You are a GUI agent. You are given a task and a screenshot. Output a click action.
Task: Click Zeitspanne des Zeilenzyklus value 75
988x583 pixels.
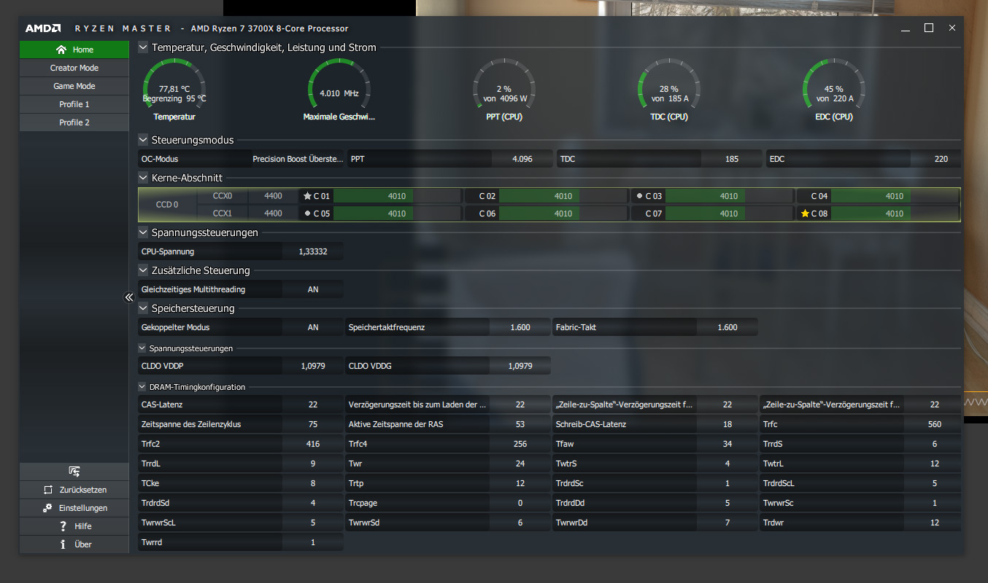point(313,424)
